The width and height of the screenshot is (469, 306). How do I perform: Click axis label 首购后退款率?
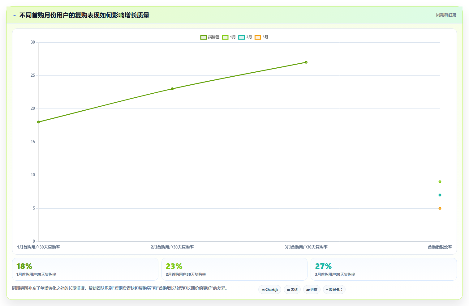[440, 247]
